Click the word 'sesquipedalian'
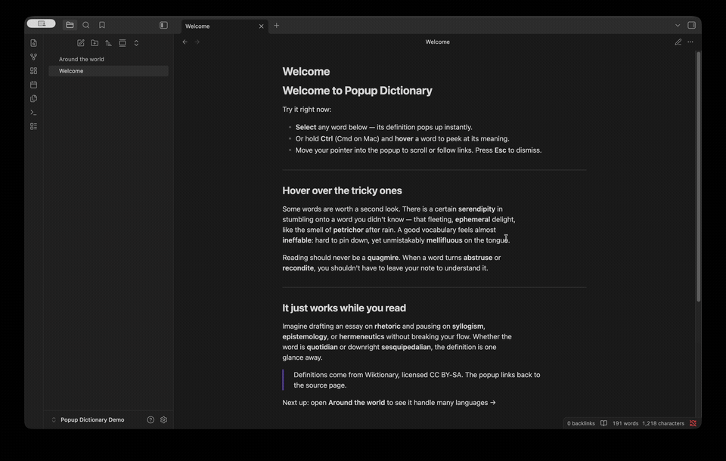Screen dimensions: 726x461 coord(406,347)
